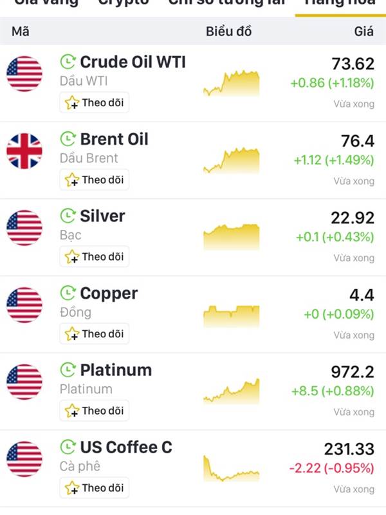Screen dimensions: 386x515
Task: Open the Platinum mini chart
Action: [232, 391]
